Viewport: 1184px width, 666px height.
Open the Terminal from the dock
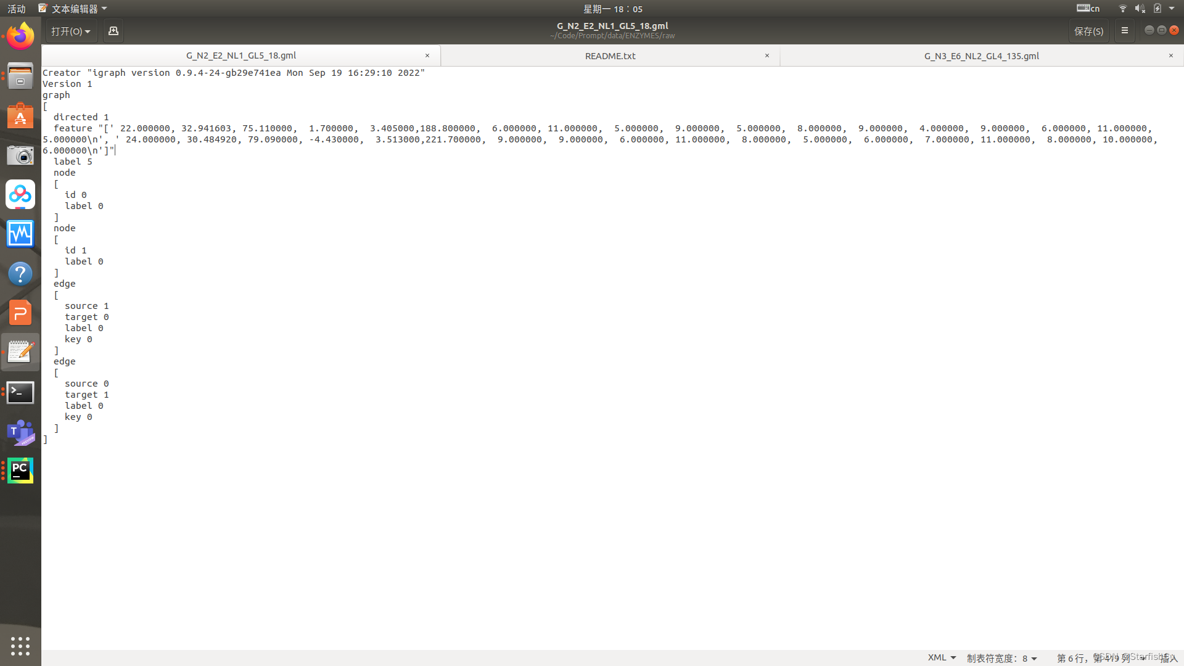point(20,393)
